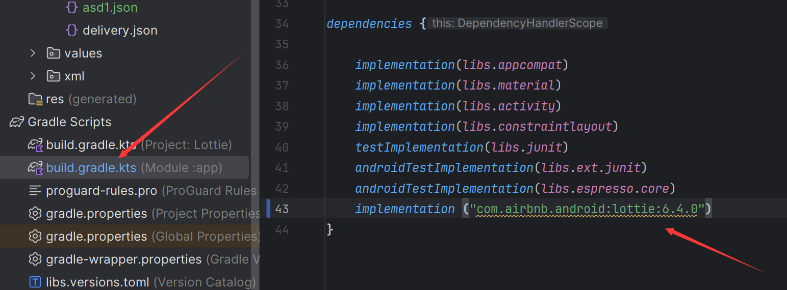Click the proguard-rules.pro text file icon
787x290 pixels.
pyautogui.click(x=35, y=191)
